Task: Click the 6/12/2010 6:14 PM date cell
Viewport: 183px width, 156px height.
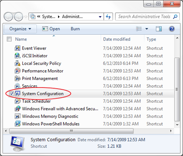Action: click(x=120, y=63)
